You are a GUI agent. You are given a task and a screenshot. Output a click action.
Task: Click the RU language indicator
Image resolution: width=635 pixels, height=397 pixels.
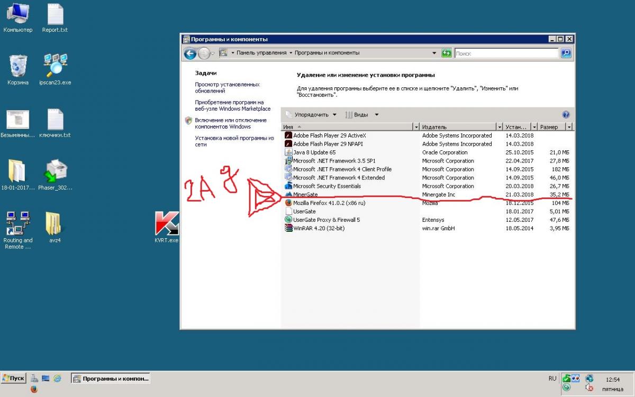(x=552, y=378)
